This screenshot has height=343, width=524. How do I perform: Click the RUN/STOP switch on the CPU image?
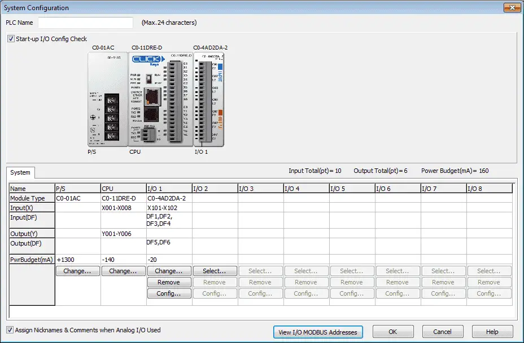pyautogui.click(x=149, y=79)
